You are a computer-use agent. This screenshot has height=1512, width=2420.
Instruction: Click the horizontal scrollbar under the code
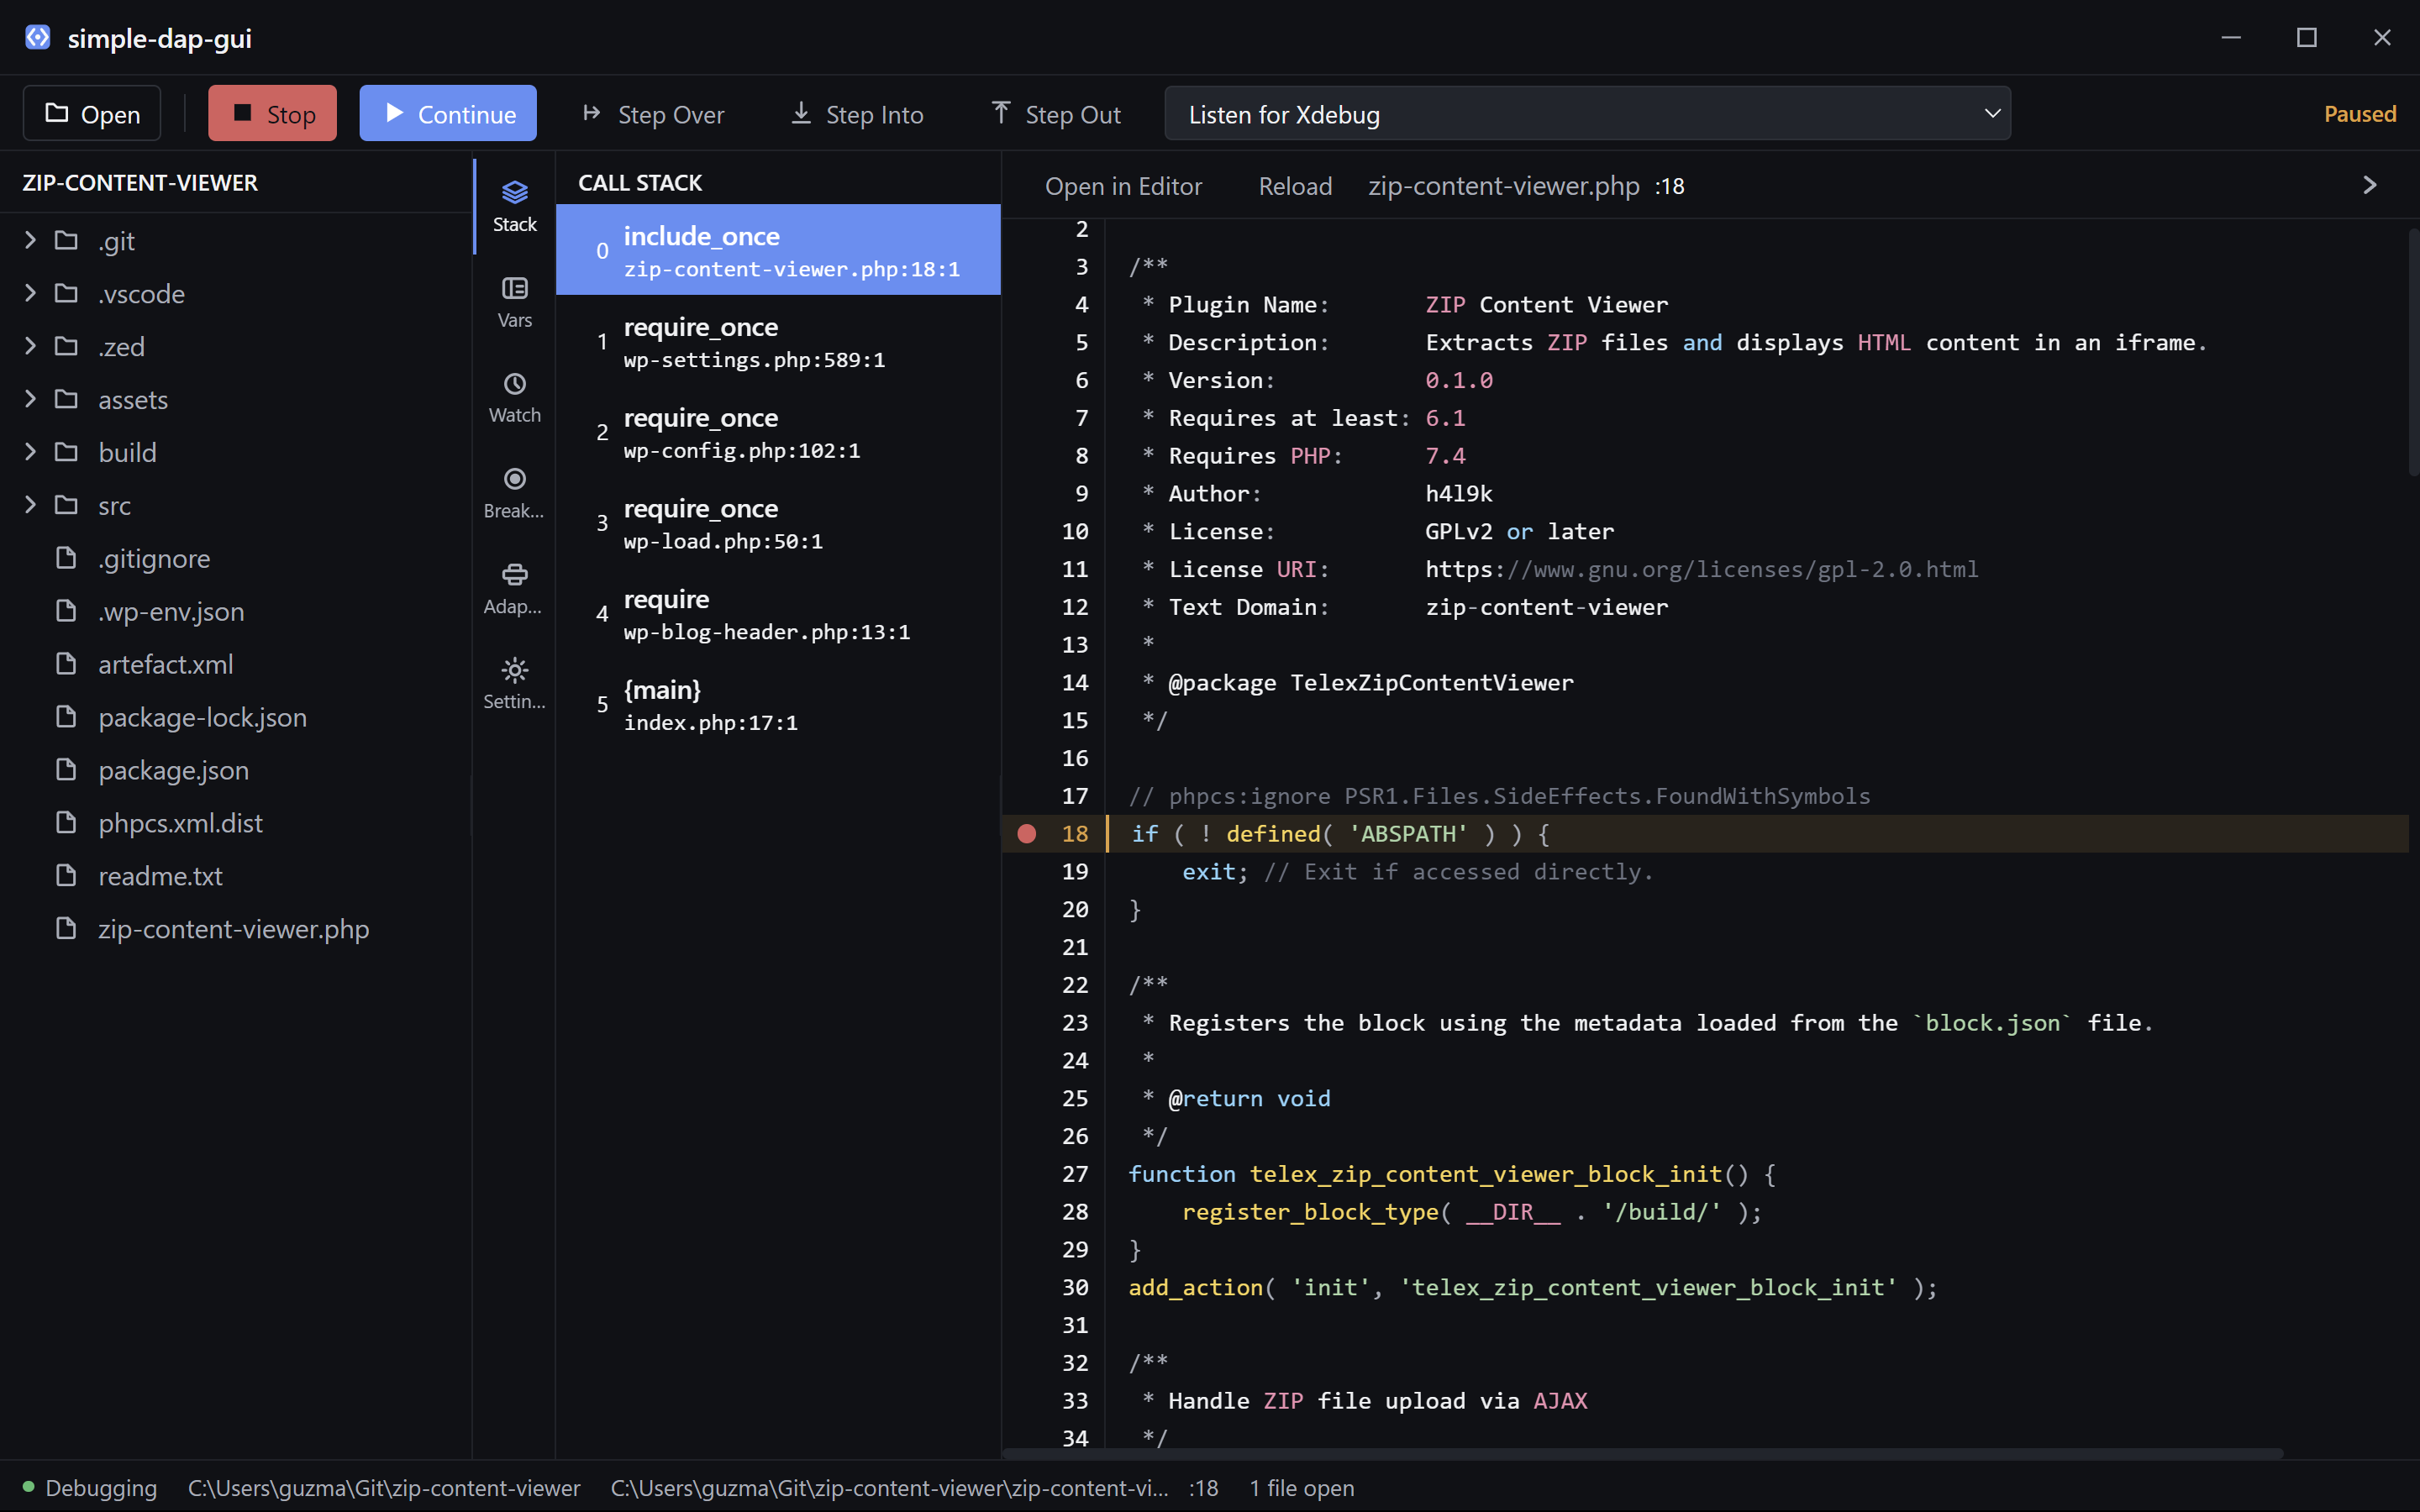pos(1642,1453)
